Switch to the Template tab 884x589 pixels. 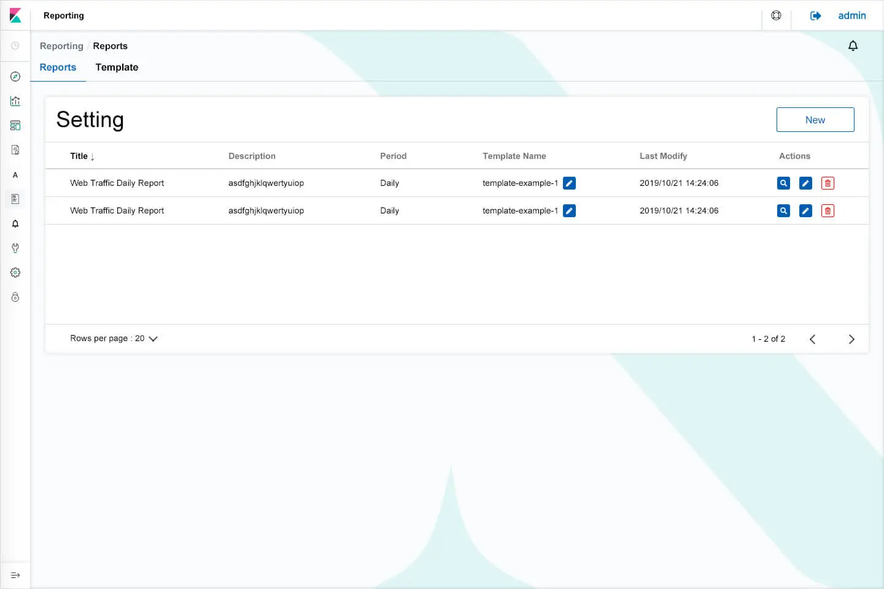[x=117, y=67]
